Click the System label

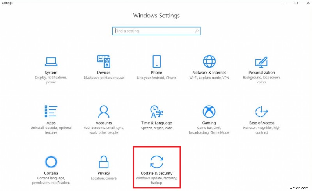[51, 73]
